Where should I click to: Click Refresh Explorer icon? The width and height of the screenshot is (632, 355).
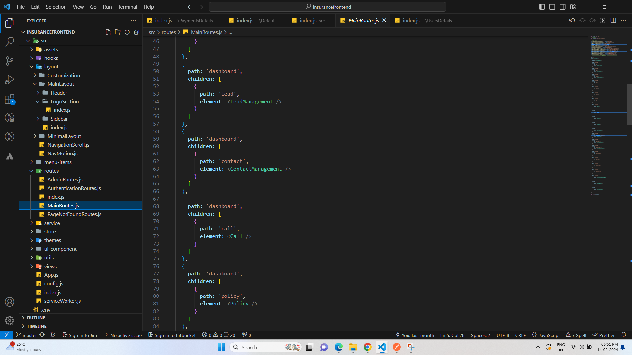pyautogui.click(x=127, y=32)
